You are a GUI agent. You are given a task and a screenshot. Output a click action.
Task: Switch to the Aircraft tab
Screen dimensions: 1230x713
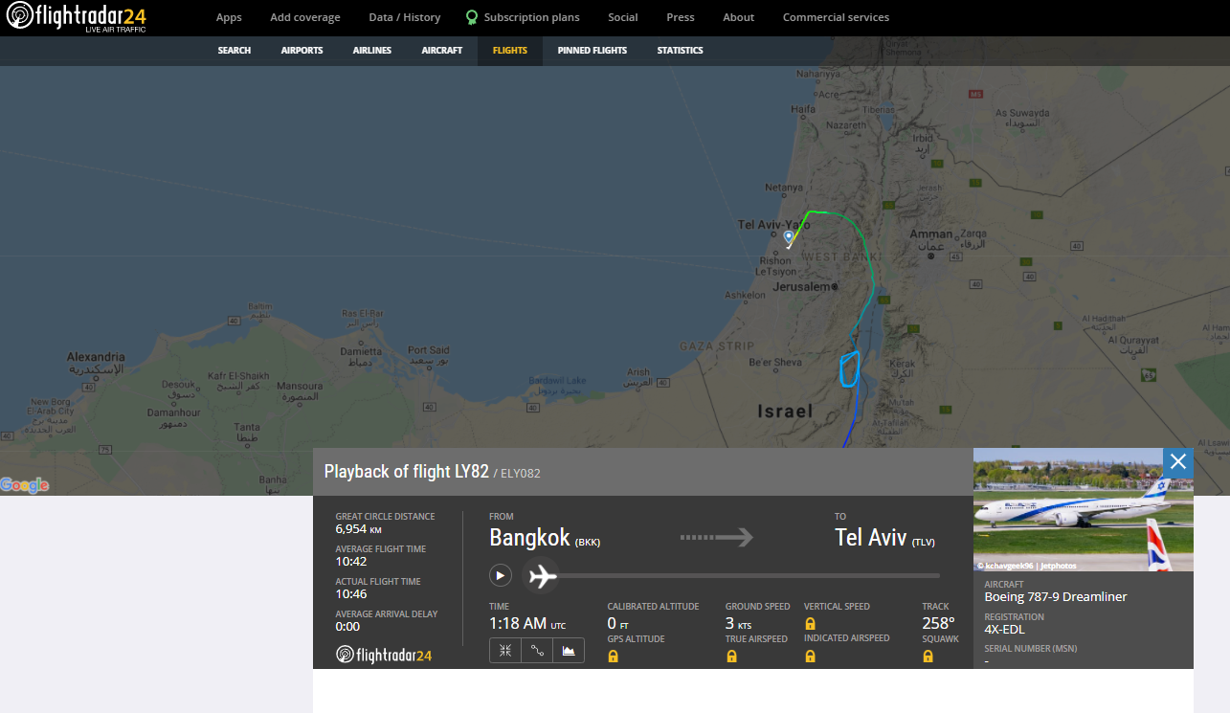pyautogui.click(x=442, y=51)
